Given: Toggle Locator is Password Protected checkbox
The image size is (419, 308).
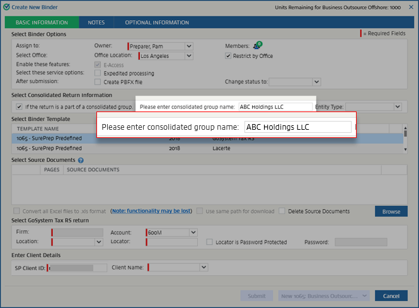Looking at the screenshot, I should 210,242.
